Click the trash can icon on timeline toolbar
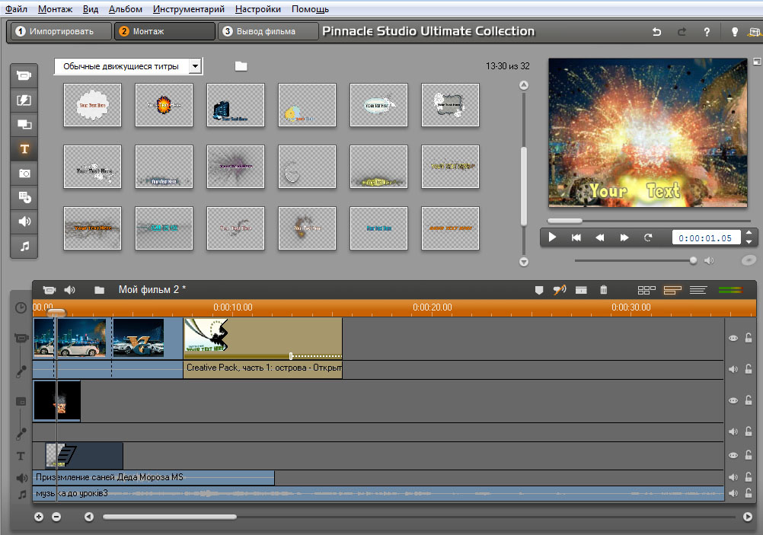Screen dimensions: 763x535 [x=604, y=290]
